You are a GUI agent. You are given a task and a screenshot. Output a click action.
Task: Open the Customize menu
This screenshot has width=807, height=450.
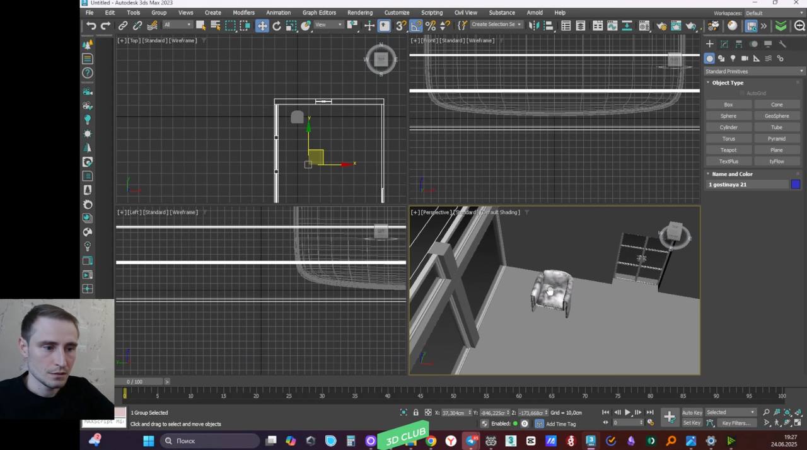[397, 13]
